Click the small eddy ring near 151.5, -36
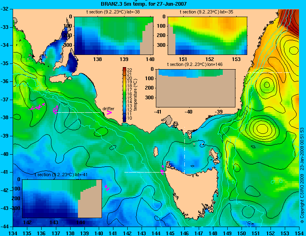Image resolution: width=306 pixels, height=236 pixels. click(266, 85)
